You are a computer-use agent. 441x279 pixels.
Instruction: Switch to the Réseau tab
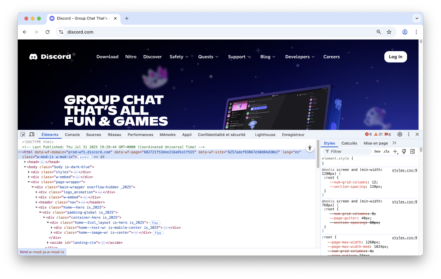point(115,135)
